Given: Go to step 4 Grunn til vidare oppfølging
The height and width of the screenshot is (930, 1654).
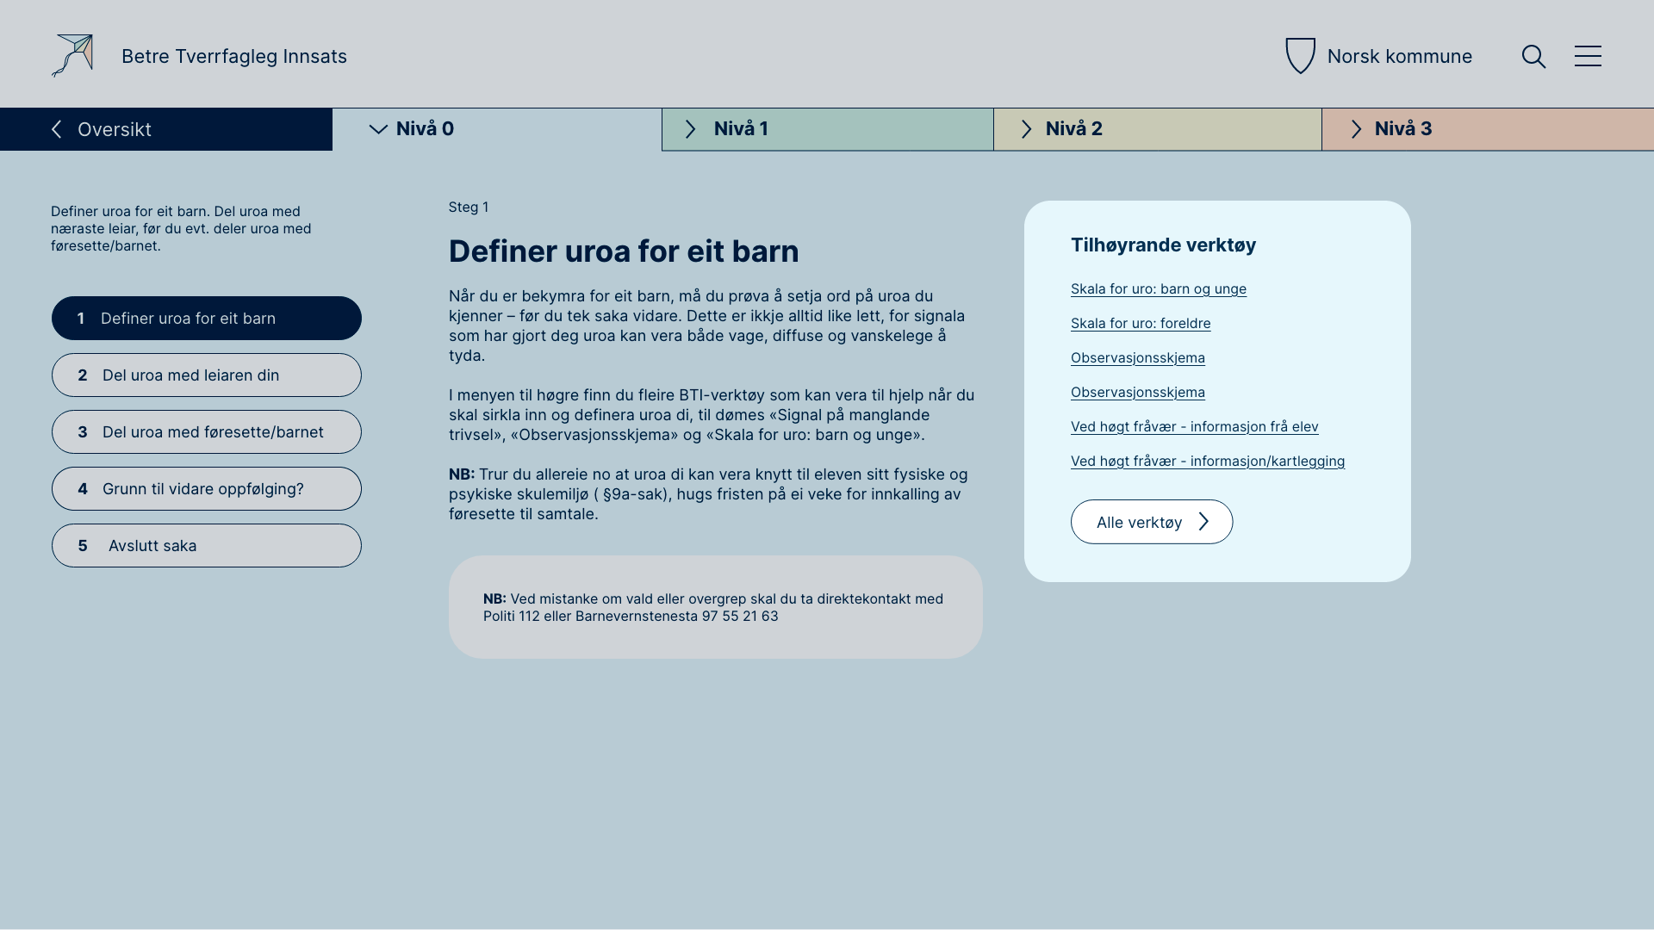Looking at the screenshot, I should (207, 489).
